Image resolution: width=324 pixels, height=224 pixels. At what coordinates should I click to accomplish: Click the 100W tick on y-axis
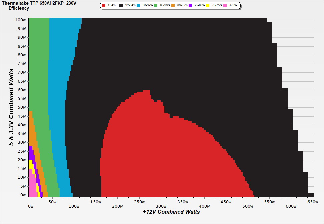click(x=21, y=20)
